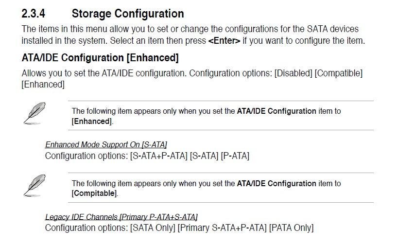Select the Storage Configuration section heading
Screen dimensions: 415x245
(128, 14)
